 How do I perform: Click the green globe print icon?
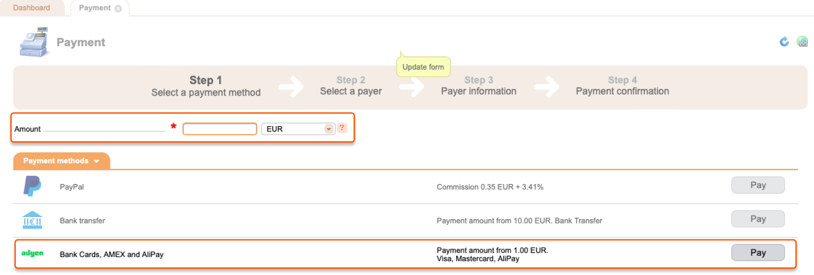(802, 42)
